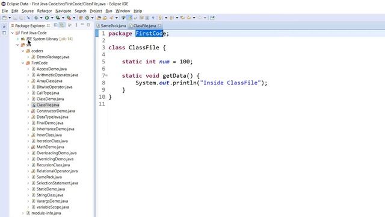Click the Open Perspective icon
Viewport: 385px width, 217px height.
click(x=212, y=17)
